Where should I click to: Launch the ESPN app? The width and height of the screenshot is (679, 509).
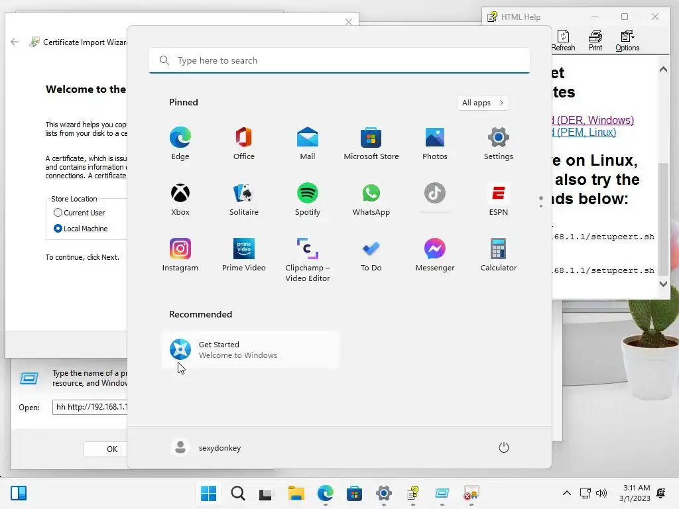pos(499,199)
